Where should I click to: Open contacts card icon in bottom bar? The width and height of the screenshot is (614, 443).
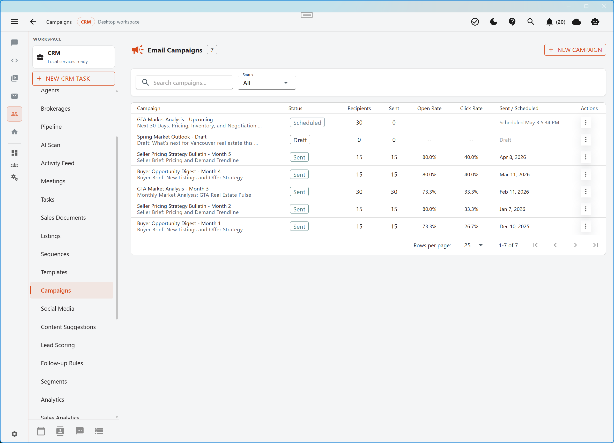click(60, 431)
